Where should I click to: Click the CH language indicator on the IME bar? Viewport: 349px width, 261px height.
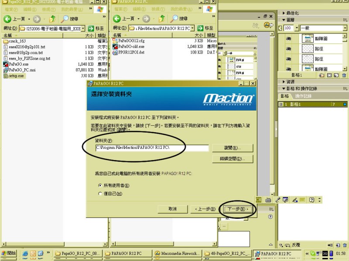(x=259, y=200)
